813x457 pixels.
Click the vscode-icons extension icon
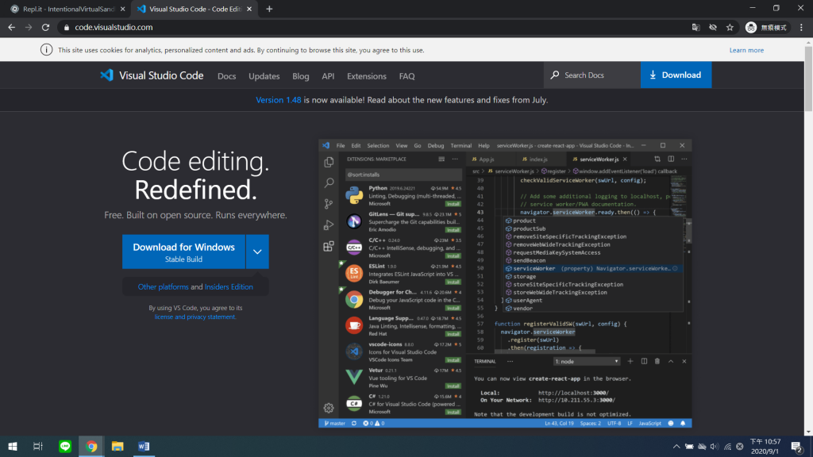pyautogui.click(x=354, y=351)
